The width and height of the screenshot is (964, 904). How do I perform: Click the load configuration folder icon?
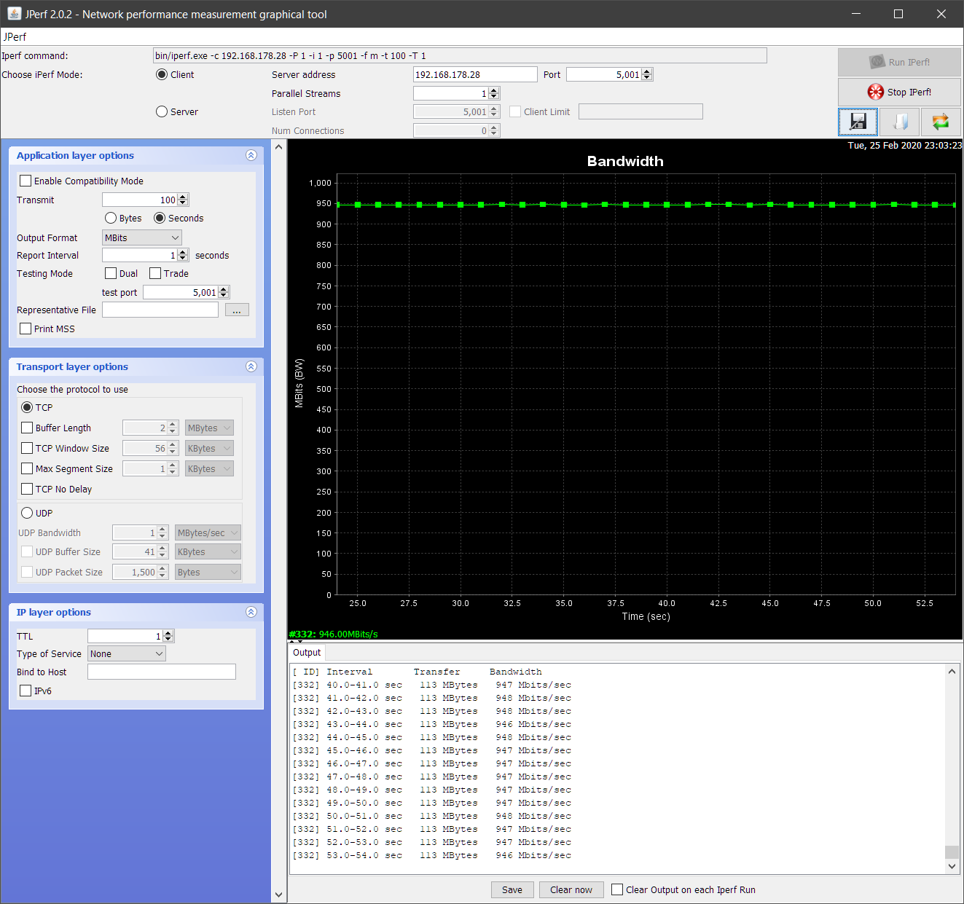tap(899, 122)
